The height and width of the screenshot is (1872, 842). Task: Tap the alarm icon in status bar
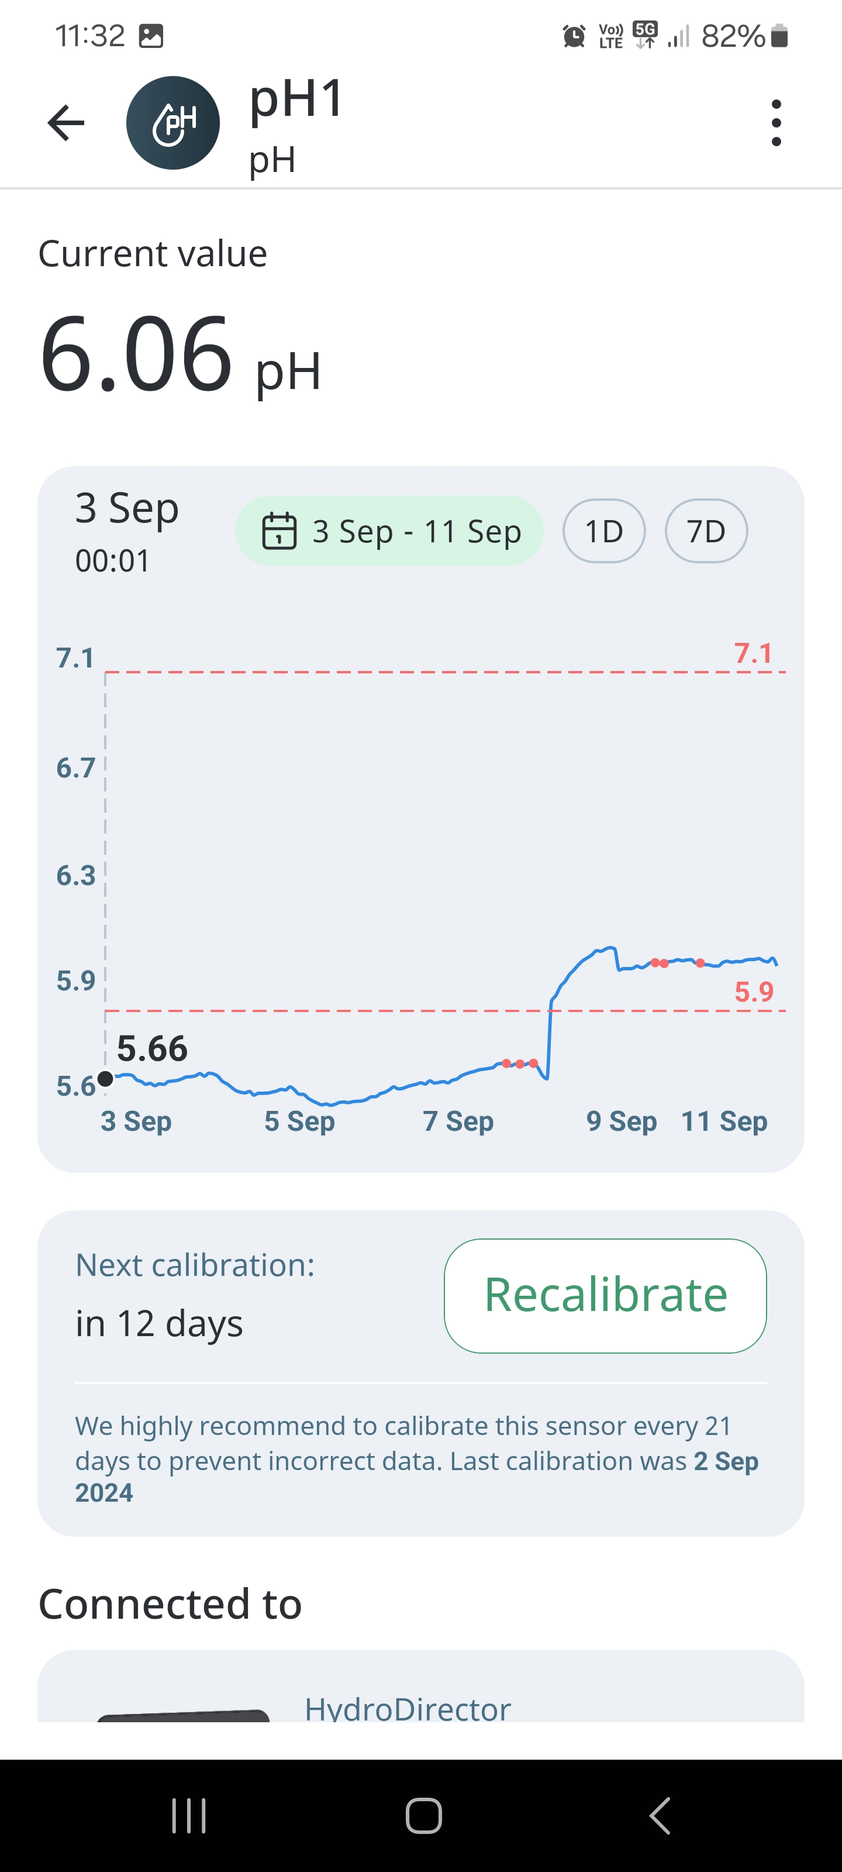(x=574, y=36)
